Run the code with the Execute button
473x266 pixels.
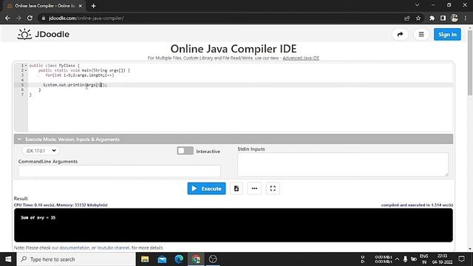[206, 188]
